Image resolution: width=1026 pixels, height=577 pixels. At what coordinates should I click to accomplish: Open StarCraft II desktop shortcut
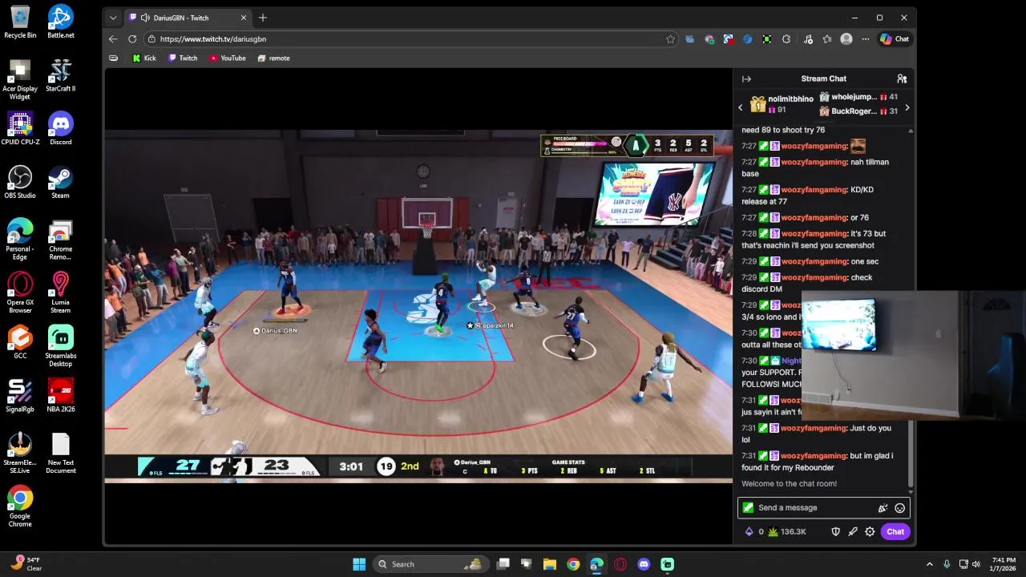click(x=60, y=75)
